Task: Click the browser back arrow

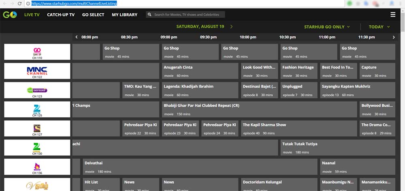Action: click(x=4, y=4)
